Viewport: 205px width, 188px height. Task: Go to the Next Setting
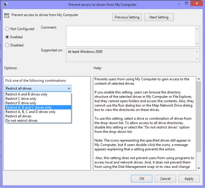point(159,17)
